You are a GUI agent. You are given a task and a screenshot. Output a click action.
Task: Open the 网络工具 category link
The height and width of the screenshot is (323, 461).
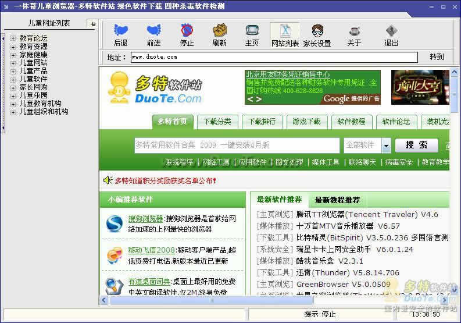pyautogui.click(x=216, y=162)
